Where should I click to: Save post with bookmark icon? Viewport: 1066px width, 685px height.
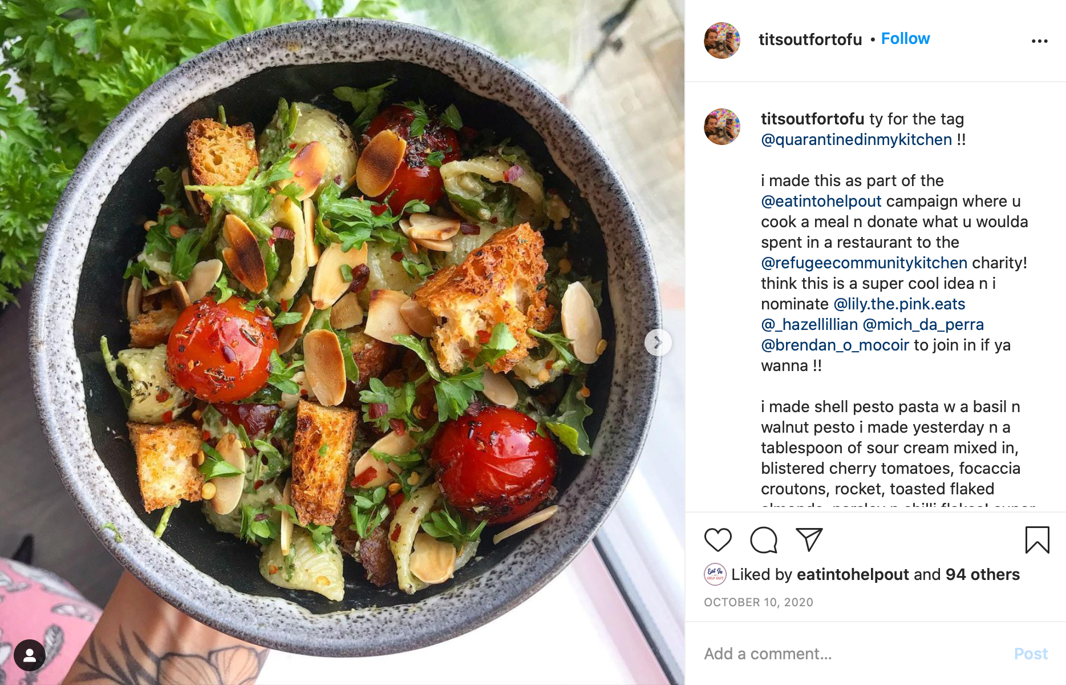(1037, 540)
